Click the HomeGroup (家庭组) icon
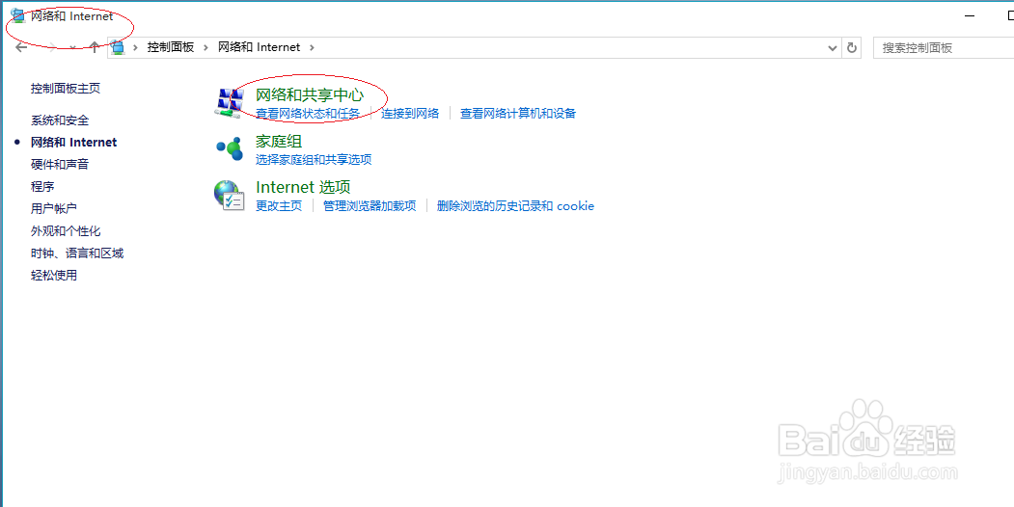Image resolution: width=1014 pixels, height=507 pixels. (229, 149)
